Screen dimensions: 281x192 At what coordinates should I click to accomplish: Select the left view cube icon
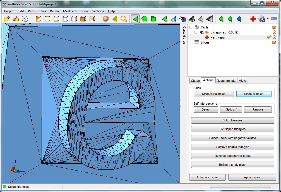pos(65,19)
